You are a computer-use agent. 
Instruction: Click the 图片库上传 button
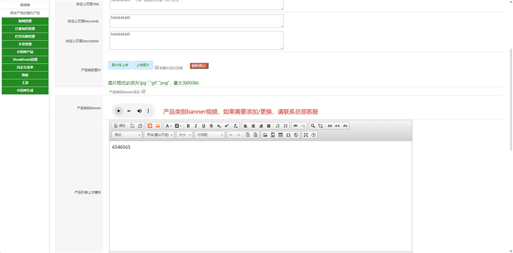click(x=120, y=65)
